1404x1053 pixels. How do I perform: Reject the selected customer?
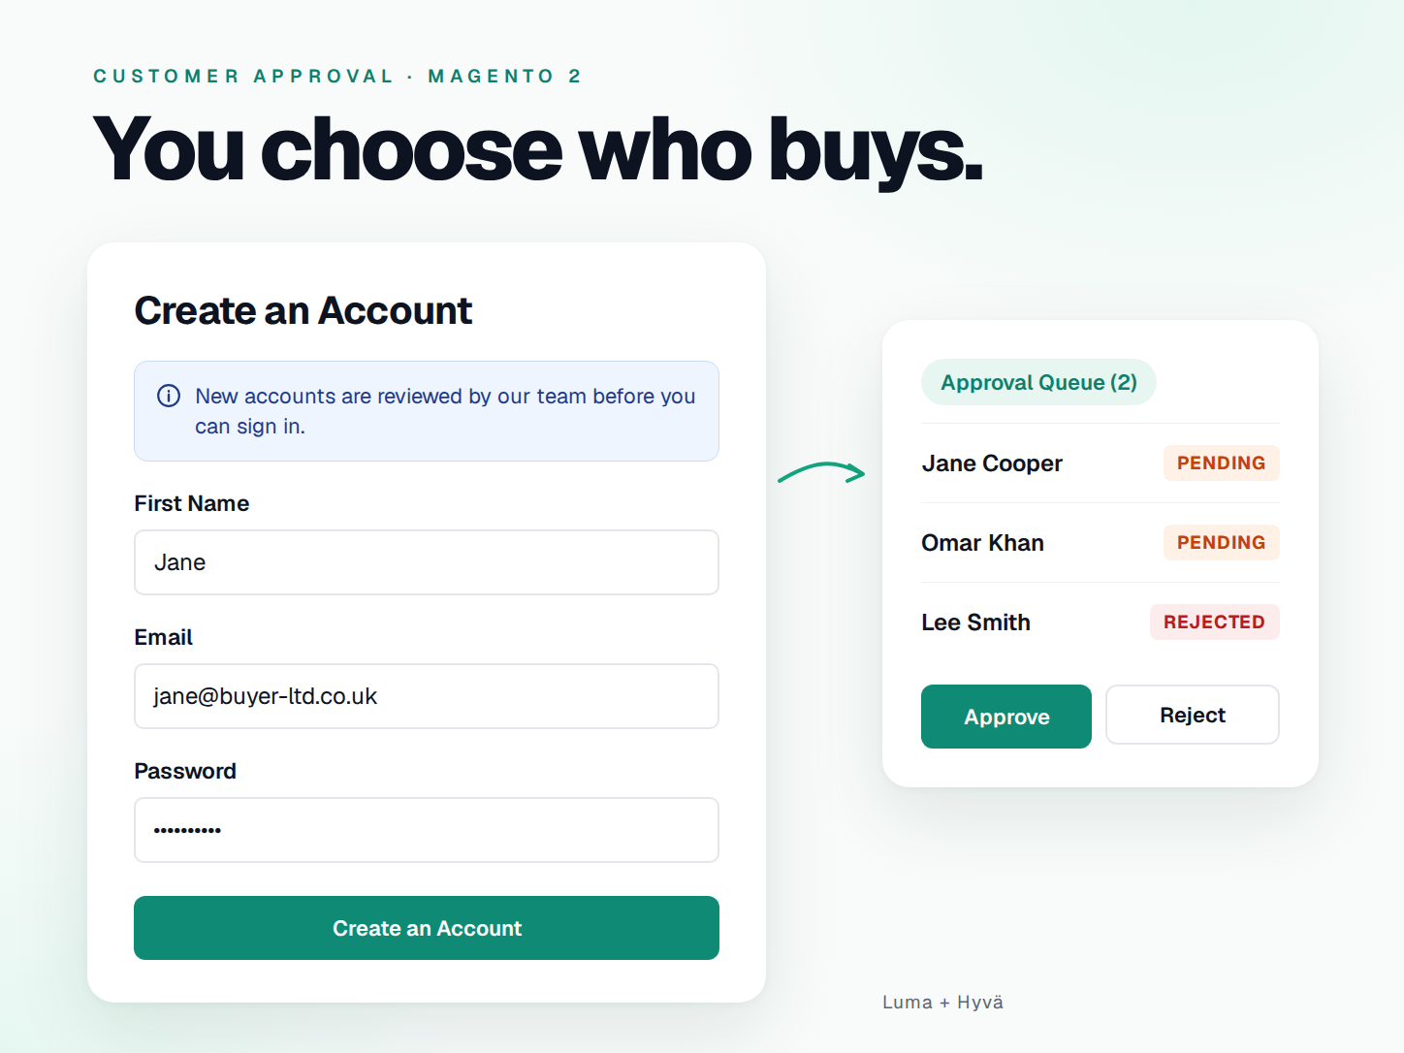coord(1193,715)
